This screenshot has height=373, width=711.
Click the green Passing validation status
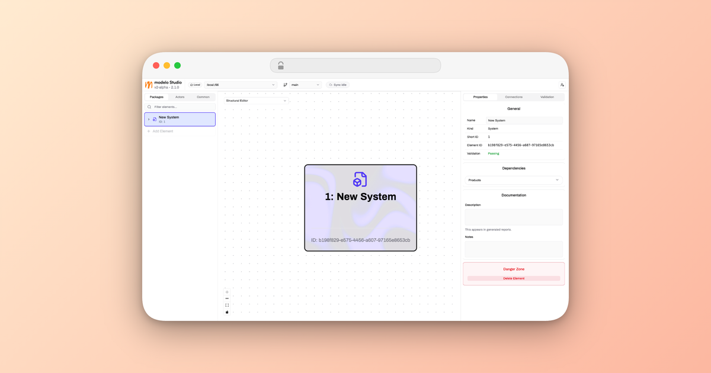tap(494, 153)
